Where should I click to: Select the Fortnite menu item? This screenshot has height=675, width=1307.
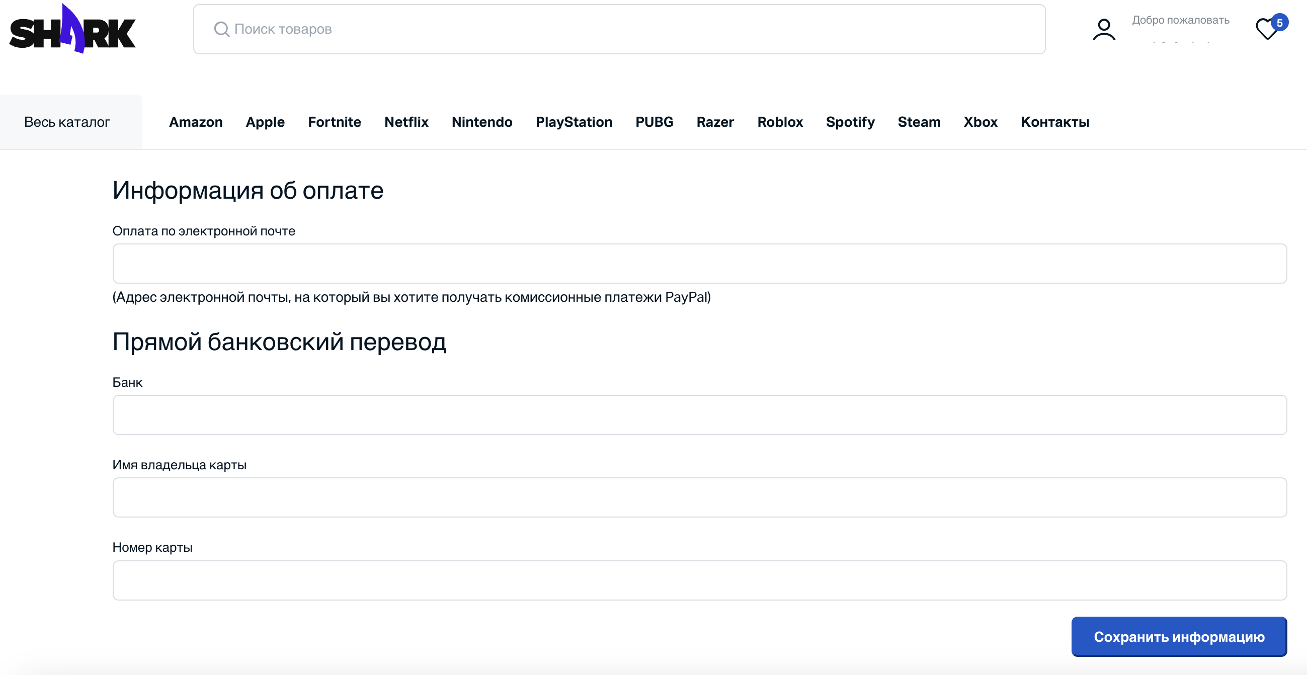[x=334, y=122]
